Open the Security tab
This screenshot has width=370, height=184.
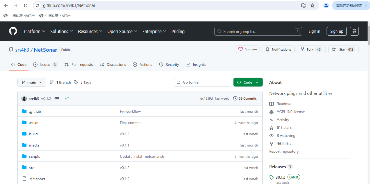[169, 65]
